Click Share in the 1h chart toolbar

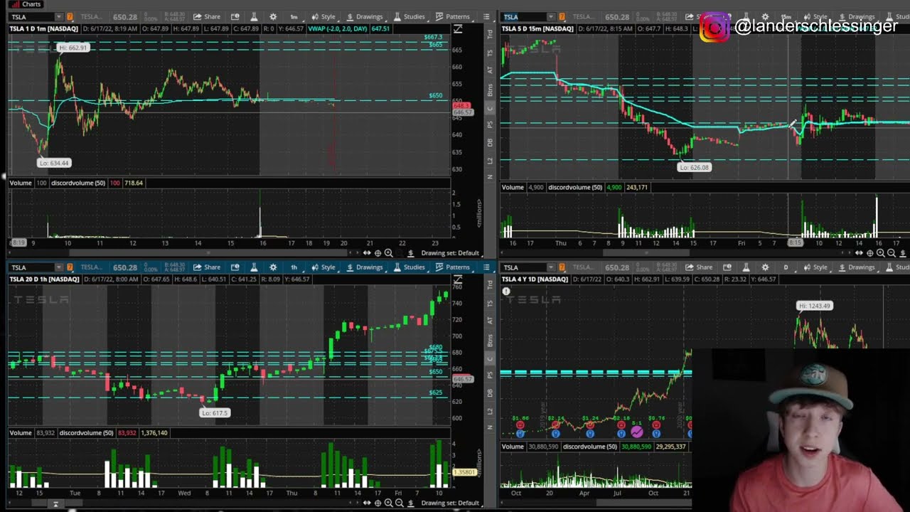coord(207,267)
